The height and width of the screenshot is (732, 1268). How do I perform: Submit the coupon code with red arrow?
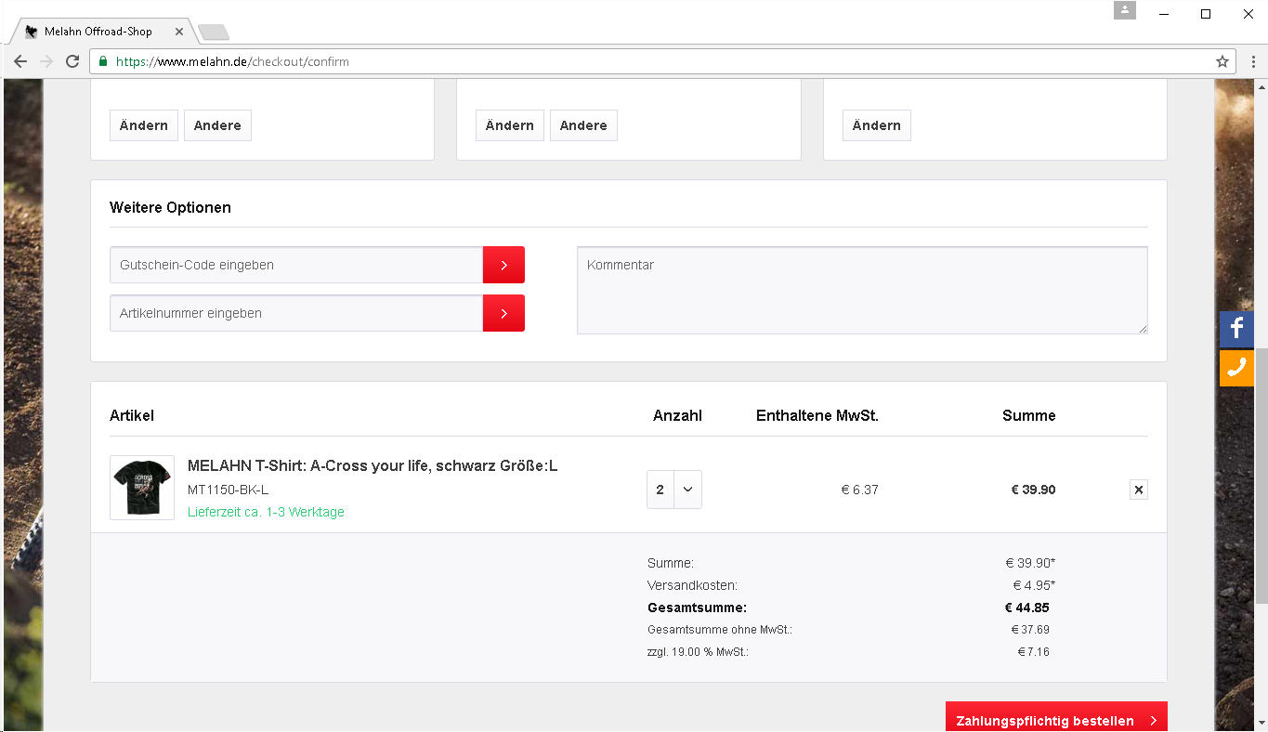[x=503, y=265]
